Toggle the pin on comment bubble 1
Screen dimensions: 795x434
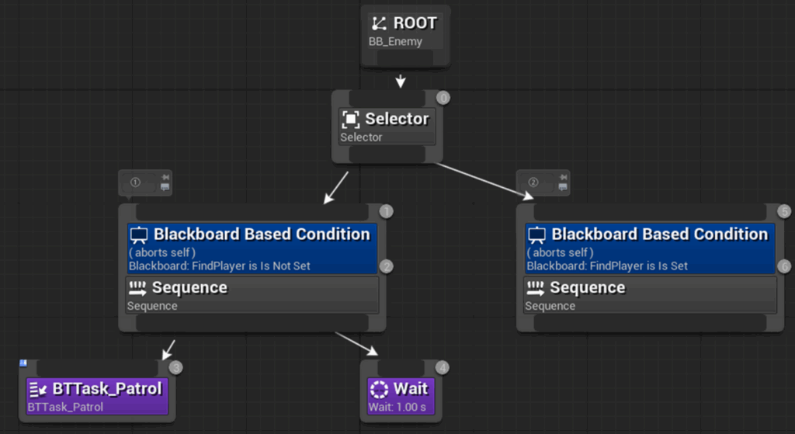165,178
